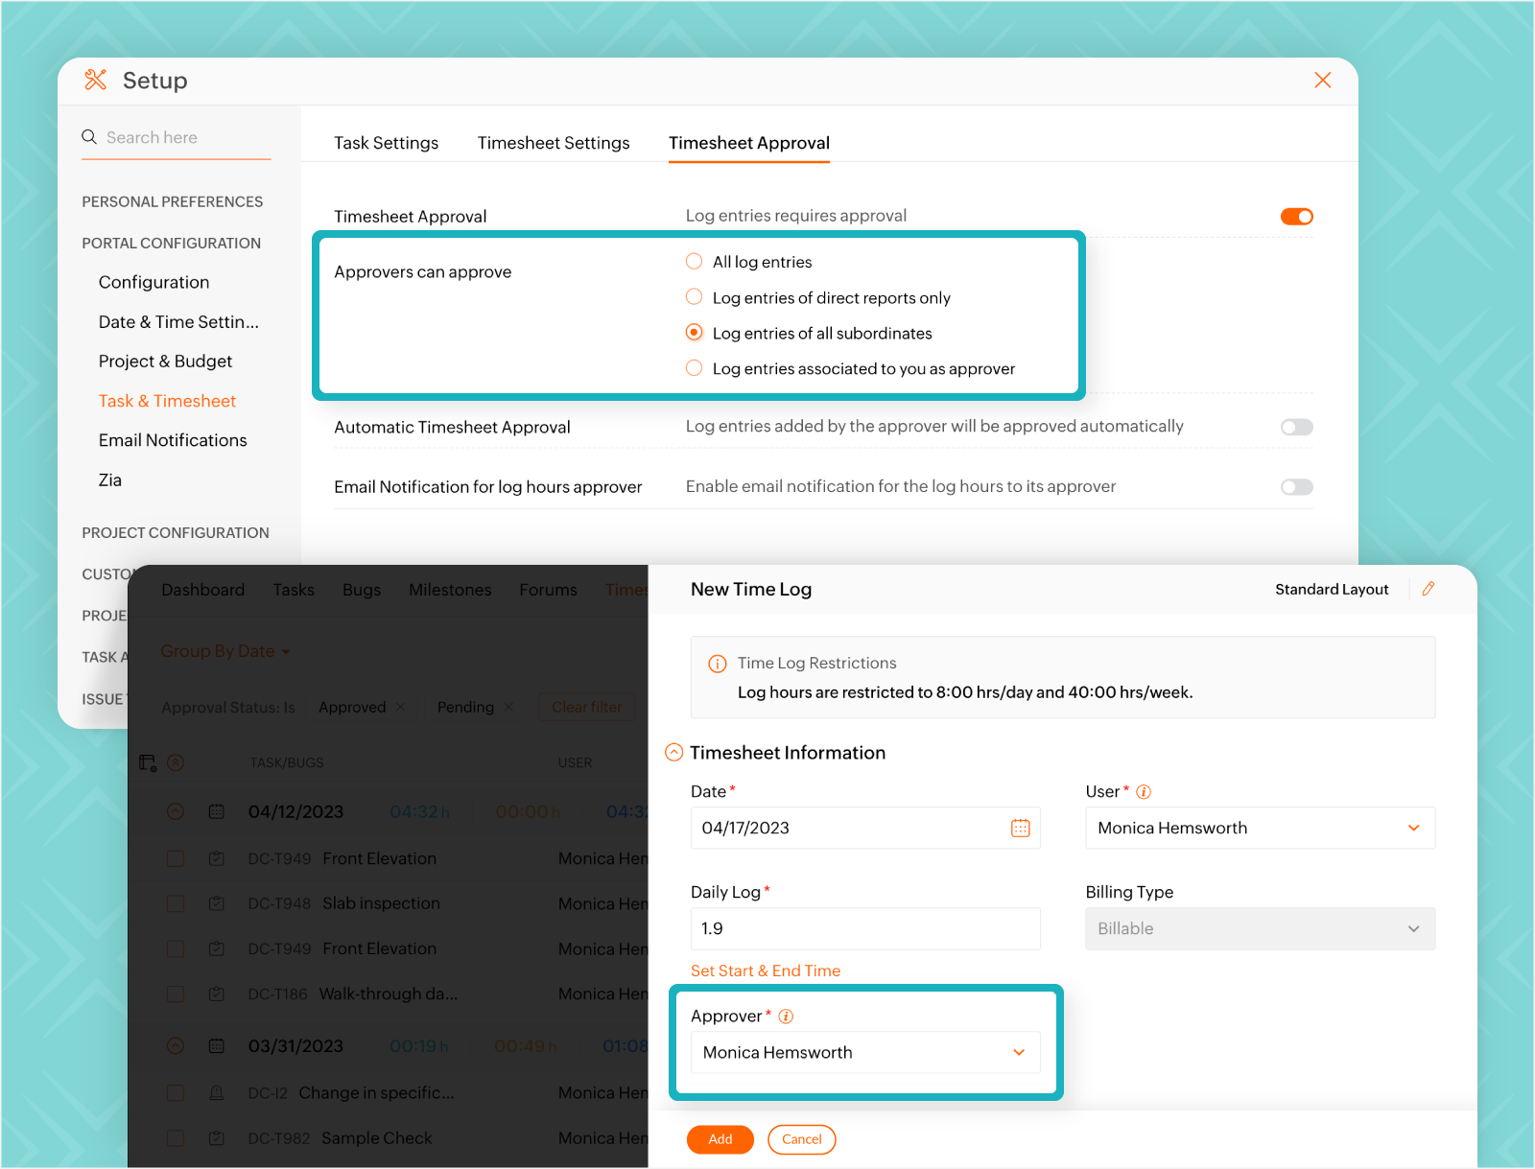The width and height of the screenshot is (1535, 1169).
Task: Expand the Project Configuration section
Action: click(x=176, y=532)
